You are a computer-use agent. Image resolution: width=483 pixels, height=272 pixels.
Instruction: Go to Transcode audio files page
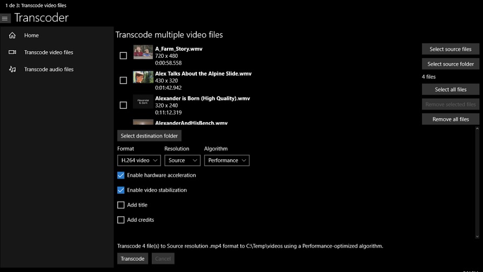[49, 70]
